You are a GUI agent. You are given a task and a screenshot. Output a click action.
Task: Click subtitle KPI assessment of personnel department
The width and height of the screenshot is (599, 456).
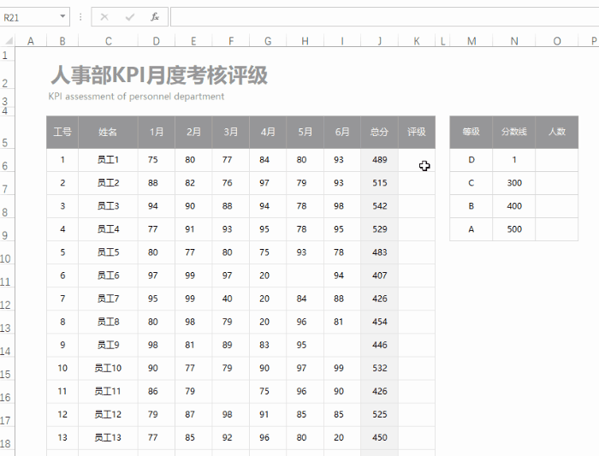pyautogui.click(x=136, y=97)
